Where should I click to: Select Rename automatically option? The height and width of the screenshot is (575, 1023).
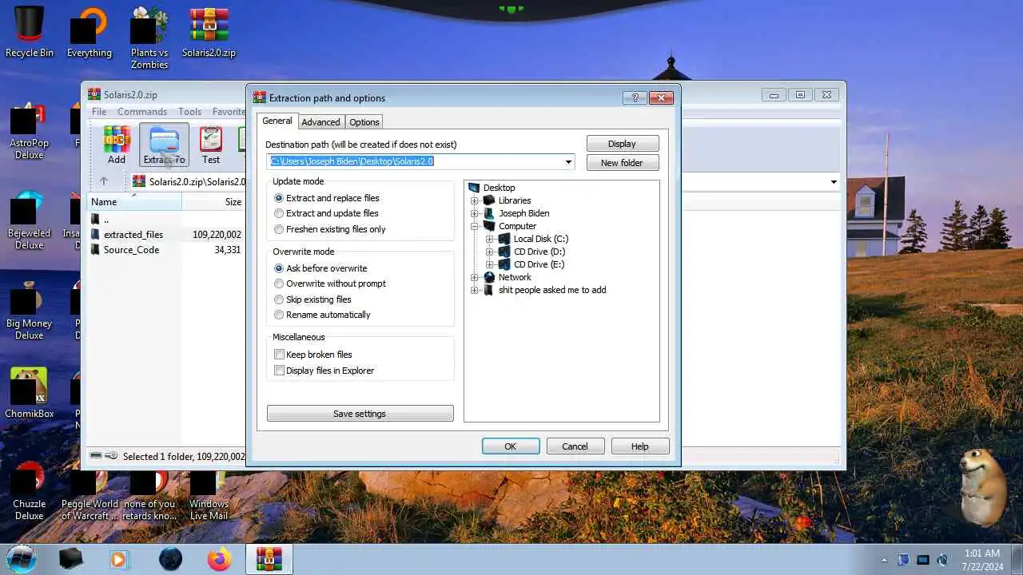click(279, 315)
